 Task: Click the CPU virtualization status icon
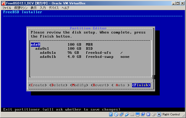[x=148, y=114]
